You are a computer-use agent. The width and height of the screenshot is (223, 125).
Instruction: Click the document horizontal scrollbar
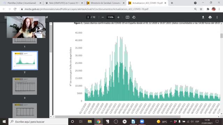tap(118, 117)
